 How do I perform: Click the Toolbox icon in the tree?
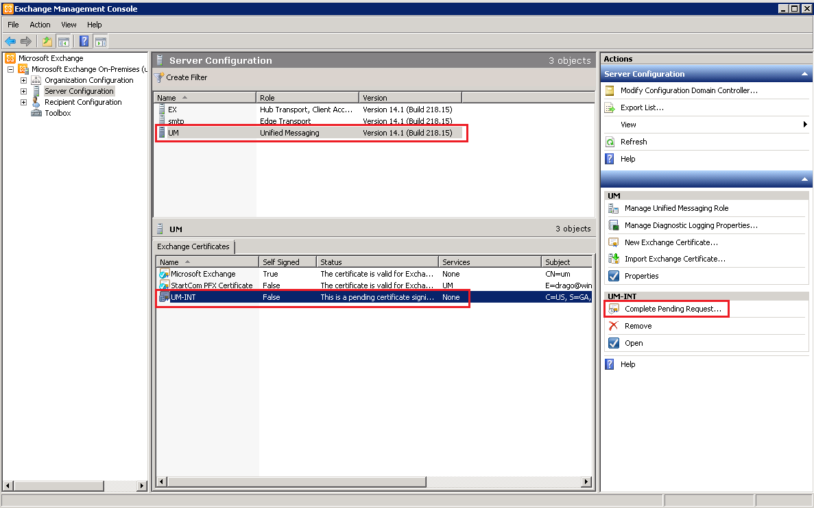click(36, 113)
